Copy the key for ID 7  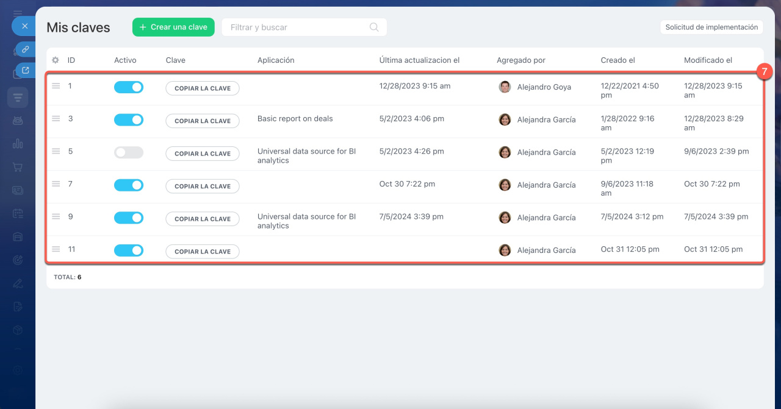coord(203,187)
